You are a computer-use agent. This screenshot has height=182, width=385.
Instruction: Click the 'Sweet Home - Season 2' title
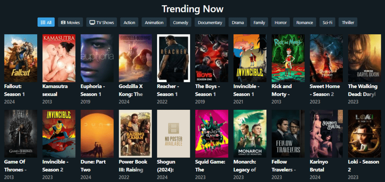[x=325, y=90]
